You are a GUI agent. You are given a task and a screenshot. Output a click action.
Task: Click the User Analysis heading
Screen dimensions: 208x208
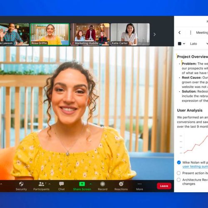190,110
